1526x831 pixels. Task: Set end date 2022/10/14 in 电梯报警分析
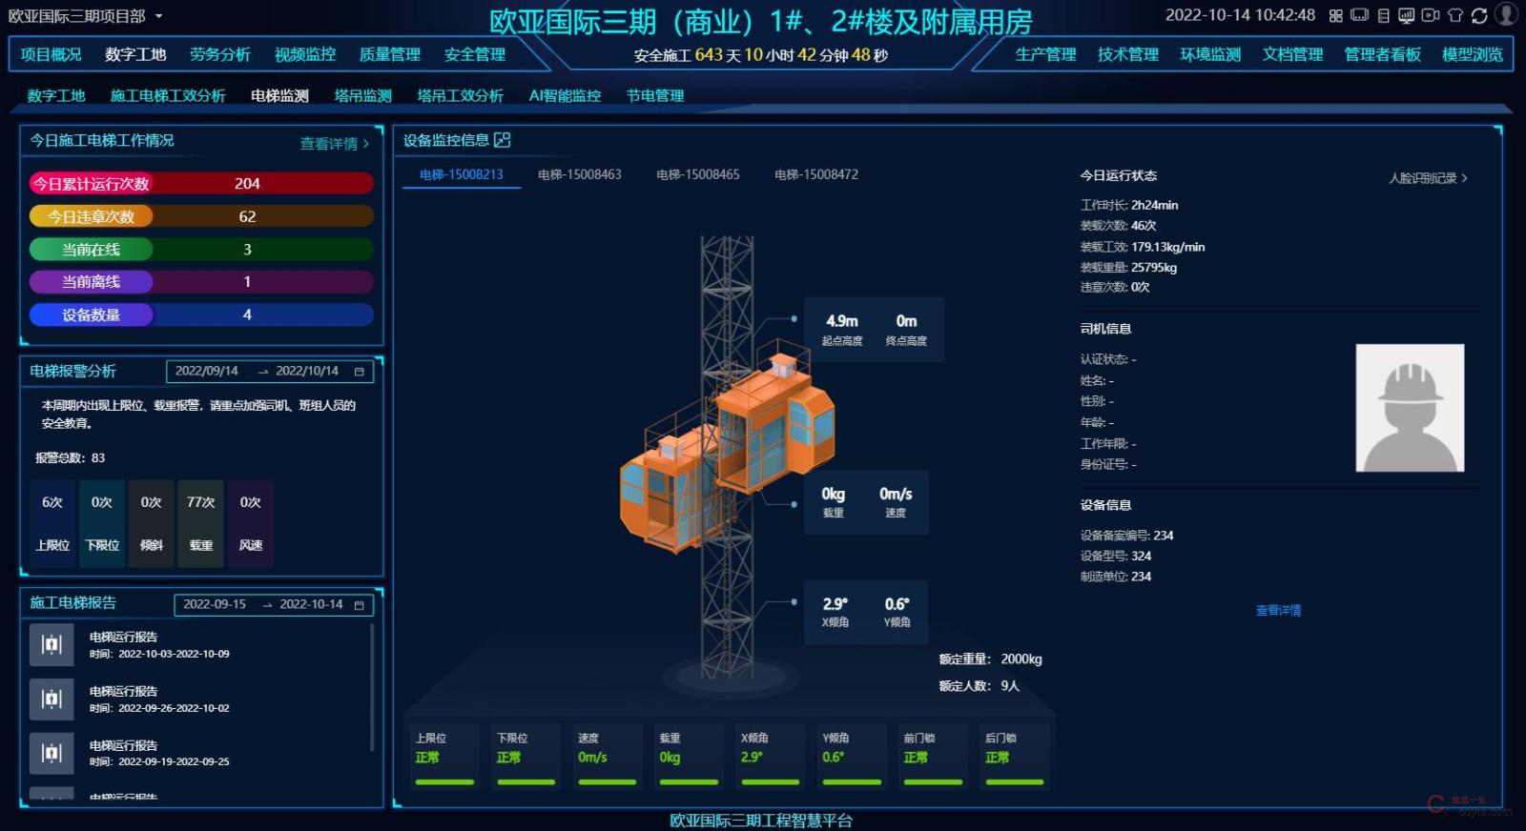(x=307, y=371)
